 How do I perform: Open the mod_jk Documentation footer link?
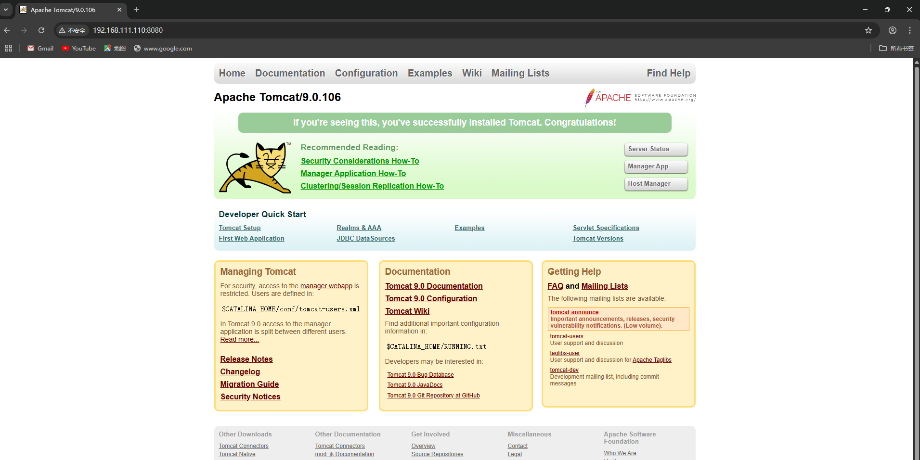(344, 454)
